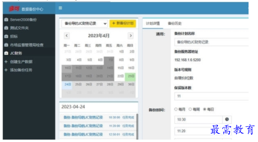Click 创建生产数据 in the sidebar
258x142 pixels.
click(21, 62)
